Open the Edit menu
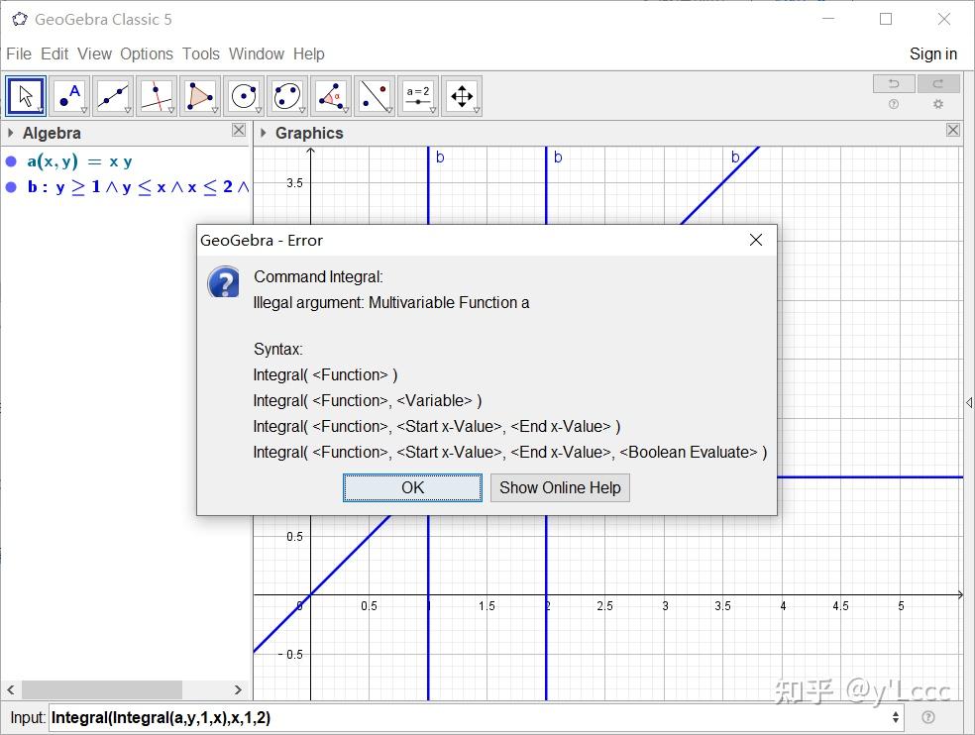The height and width of the screenshot is (735, 975). (54, 54)
